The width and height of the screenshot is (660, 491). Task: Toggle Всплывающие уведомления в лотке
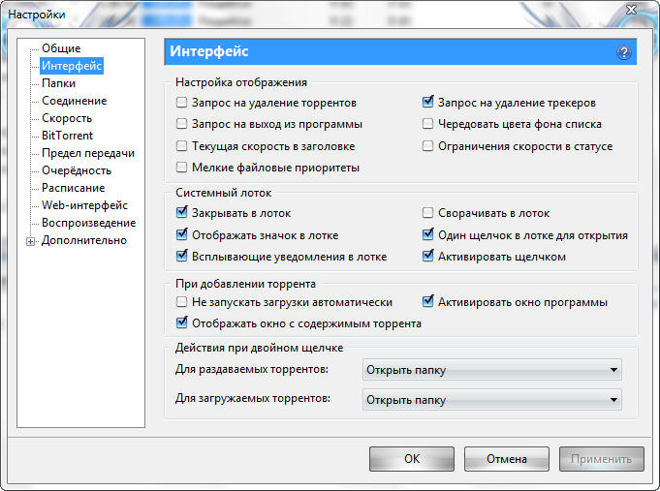(182, 257)
